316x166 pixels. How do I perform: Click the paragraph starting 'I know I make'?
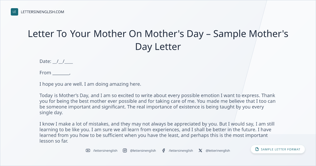coord(157,132)
